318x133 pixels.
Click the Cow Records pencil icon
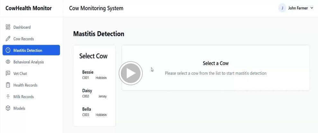click(8, 39)
